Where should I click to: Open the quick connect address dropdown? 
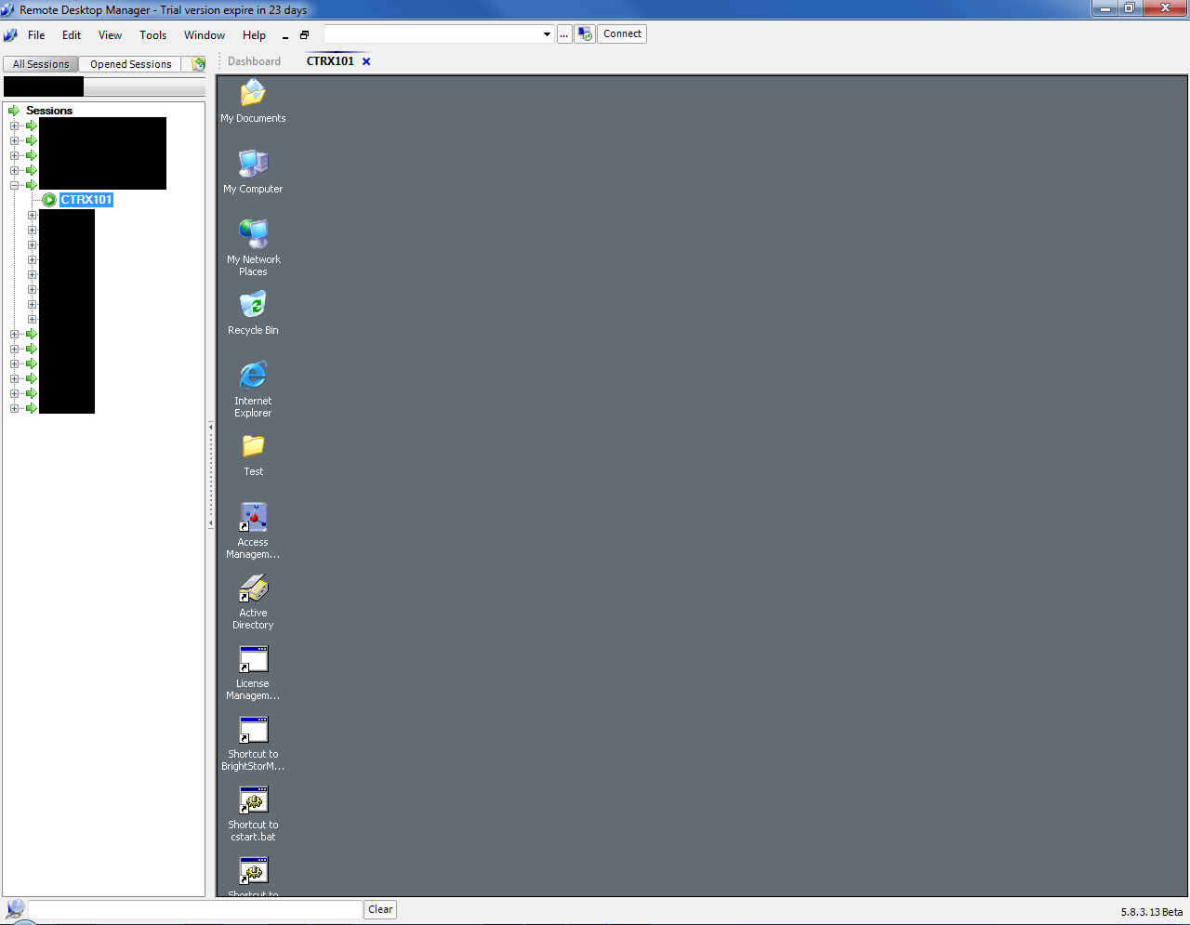click(x=547, y=33)
